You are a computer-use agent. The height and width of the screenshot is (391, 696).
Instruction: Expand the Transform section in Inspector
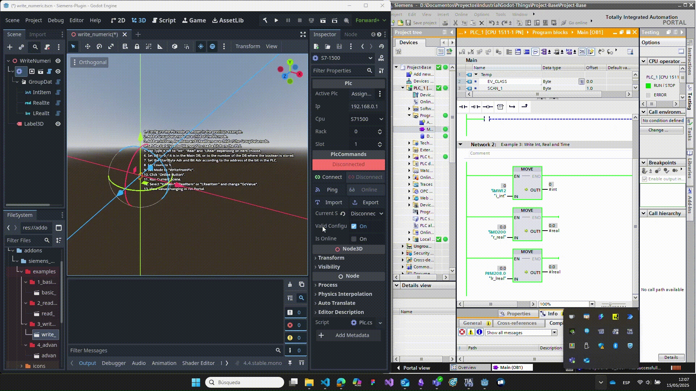(331, 258)
